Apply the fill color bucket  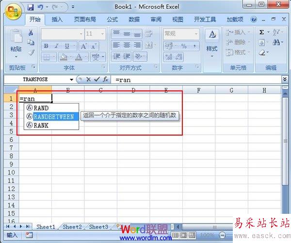tap(64, 57)
